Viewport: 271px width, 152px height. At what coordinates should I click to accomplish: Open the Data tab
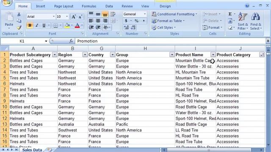[x=109, y=6]
